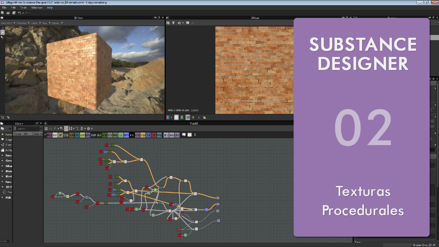Click the color wheel icon in 2D view
439x247 pixels.
[193, 117]
